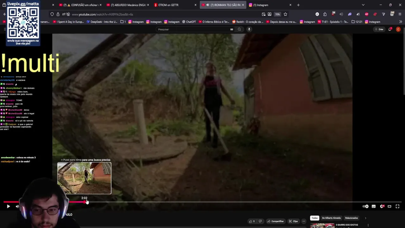Open I Spent A Day in Europ... bookmark
This screenshot has width=405, height=228.
(x=68, y=22)
